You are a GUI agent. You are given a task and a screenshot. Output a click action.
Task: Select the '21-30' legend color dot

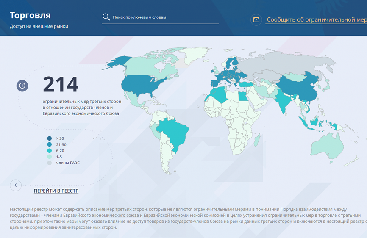click(x=50, y=145)
